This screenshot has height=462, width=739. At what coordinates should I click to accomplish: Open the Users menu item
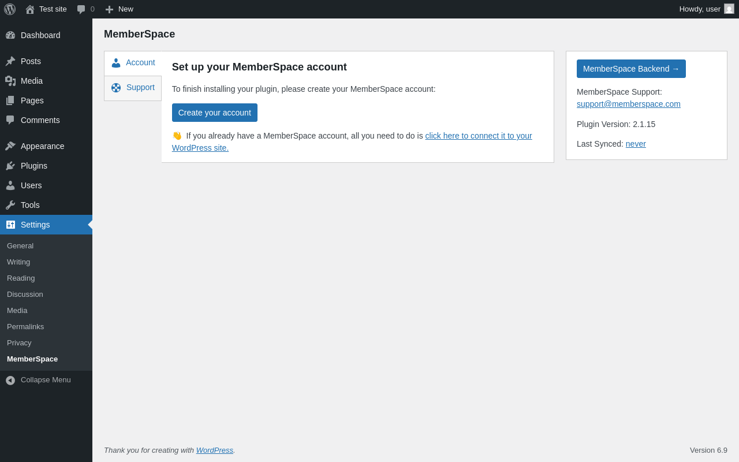[31, 185]
